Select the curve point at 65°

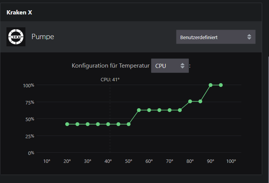(159, 110)
